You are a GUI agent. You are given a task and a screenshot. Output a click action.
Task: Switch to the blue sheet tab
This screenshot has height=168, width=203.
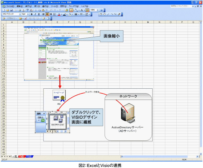tap(29, 156)
